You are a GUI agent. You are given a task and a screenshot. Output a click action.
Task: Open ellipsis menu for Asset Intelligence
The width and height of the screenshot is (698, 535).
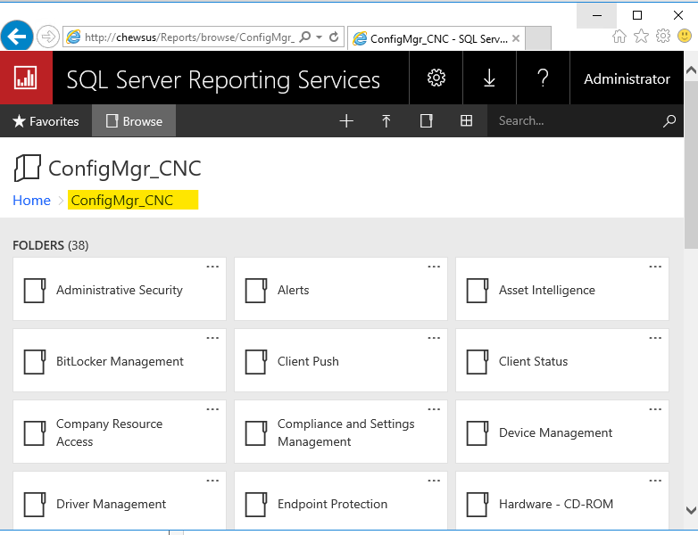tap(655, 267)
